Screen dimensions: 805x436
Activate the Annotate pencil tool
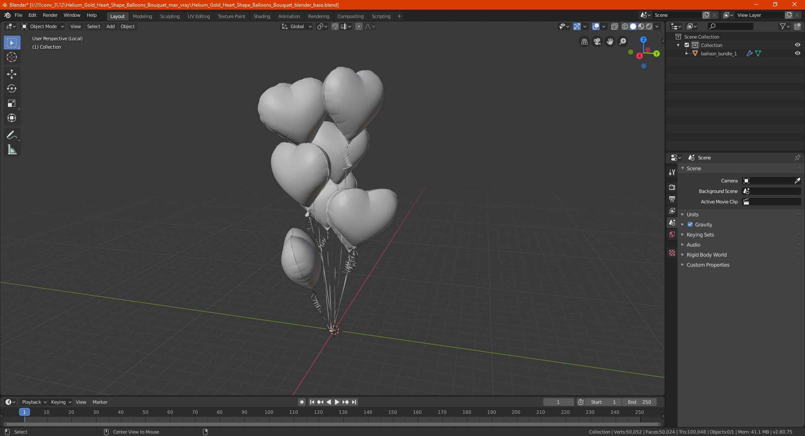click(x=12, y=135)
